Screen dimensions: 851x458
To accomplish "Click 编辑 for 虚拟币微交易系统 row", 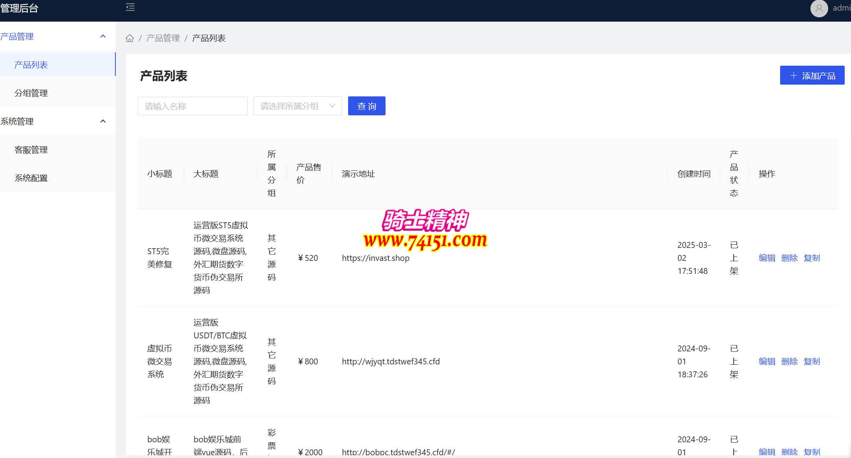I will pyautogui.click(x=767, y=361).
